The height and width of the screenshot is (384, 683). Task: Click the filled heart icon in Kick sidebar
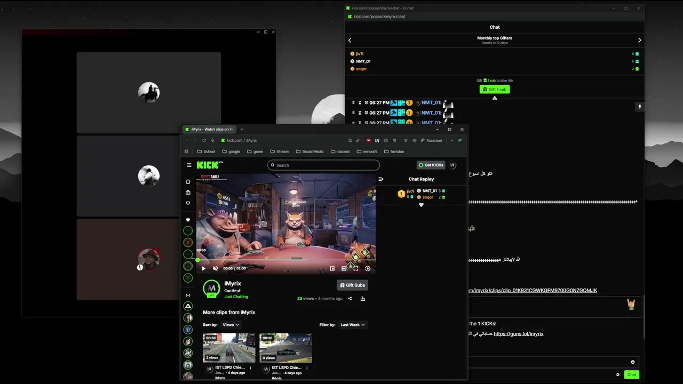coord(188,220)
